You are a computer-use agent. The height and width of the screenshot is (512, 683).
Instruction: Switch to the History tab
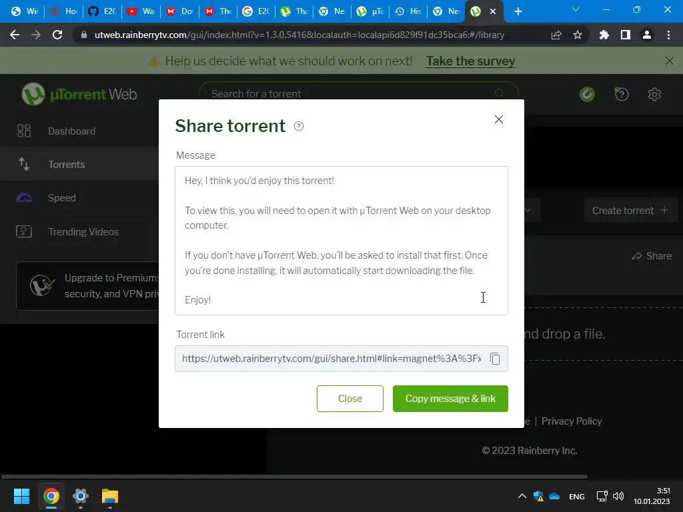(x=408, y=11)
